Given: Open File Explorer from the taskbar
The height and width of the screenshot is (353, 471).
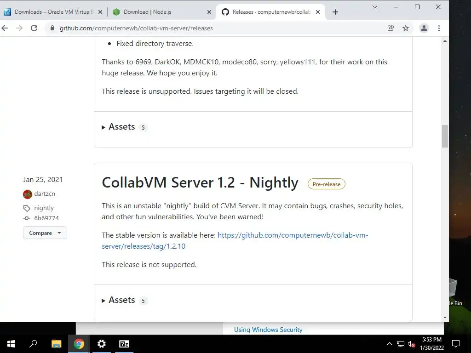Looking at the screenshot, I should pos(56,344).
